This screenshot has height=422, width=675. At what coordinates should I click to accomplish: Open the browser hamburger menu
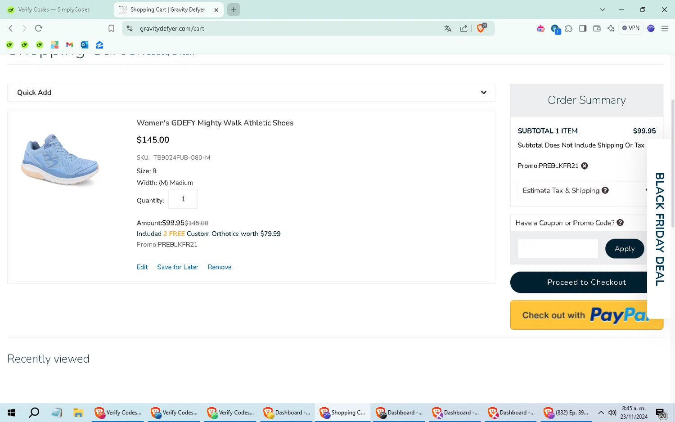tap(665, 28)
